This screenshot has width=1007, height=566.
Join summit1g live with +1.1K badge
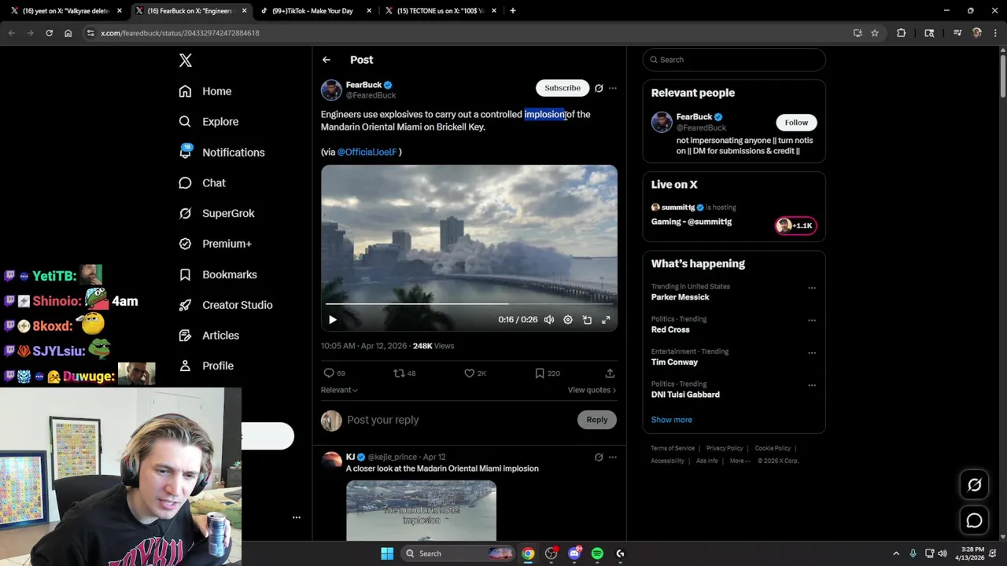pyautogui.click(x=796, y=226)
